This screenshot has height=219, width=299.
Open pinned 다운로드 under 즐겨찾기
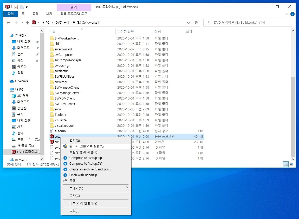pyautogui.click(x=23, y=48)
